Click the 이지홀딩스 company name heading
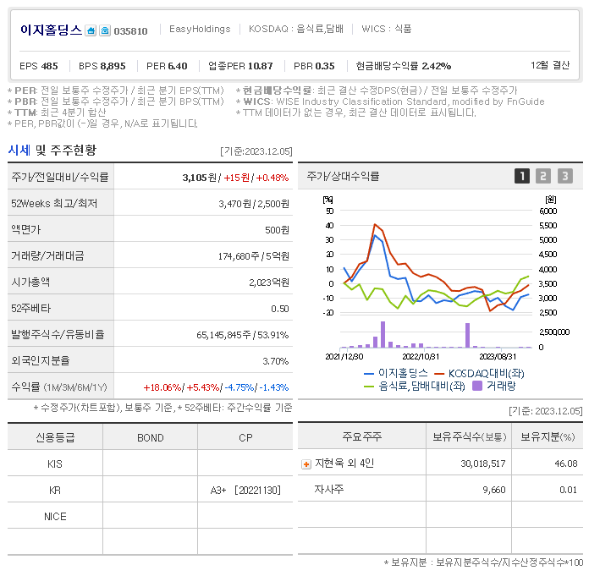589x576 pixels. [x=51, y=30]
